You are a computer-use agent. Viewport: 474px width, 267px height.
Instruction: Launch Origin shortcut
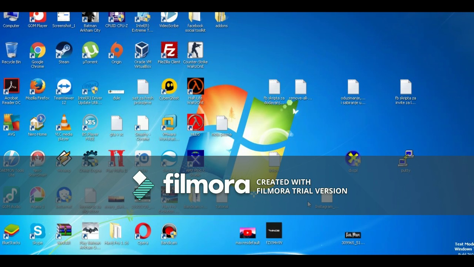pos(116,50)
